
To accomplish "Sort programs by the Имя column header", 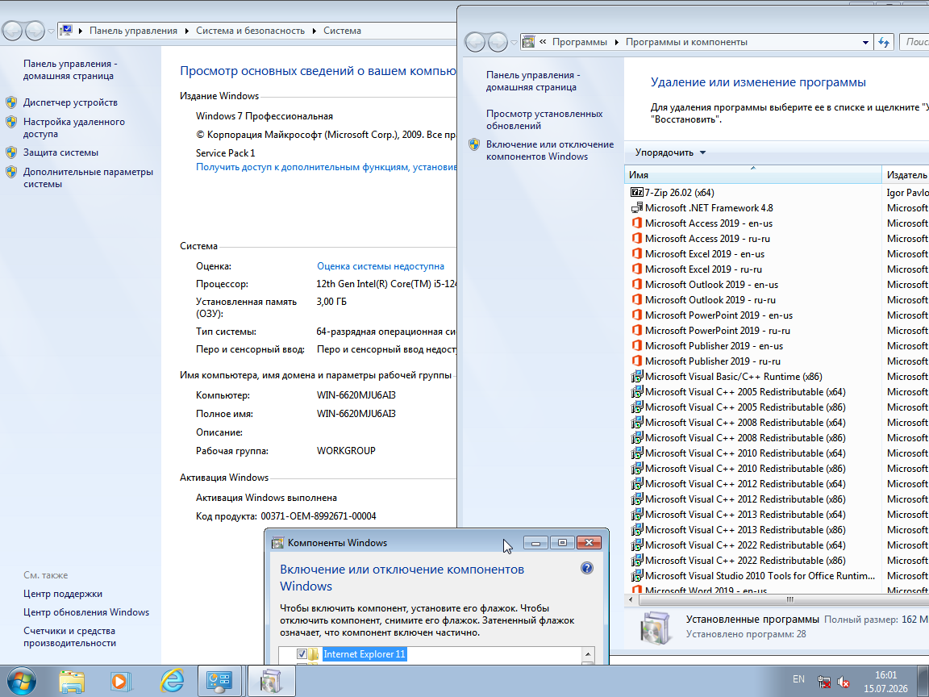I will [753, 174].
